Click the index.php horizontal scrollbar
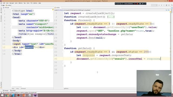This screenshot has width=173, height=97. (17, 87)
